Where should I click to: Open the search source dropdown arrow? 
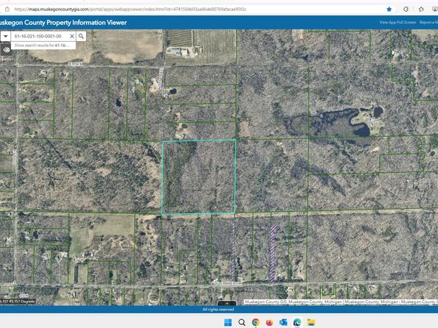click(x=5, y=36)
